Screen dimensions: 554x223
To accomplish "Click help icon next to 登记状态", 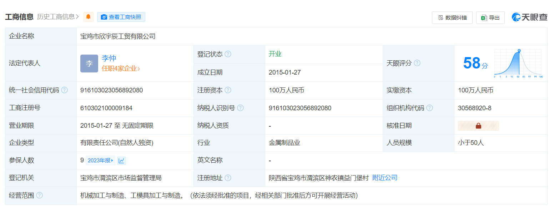I will [228, 54].
